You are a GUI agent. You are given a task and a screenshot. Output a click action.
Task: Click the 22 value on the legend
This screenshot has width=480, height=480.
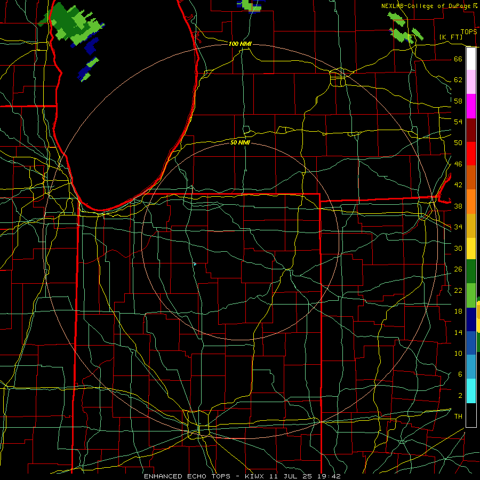point(458,290)
